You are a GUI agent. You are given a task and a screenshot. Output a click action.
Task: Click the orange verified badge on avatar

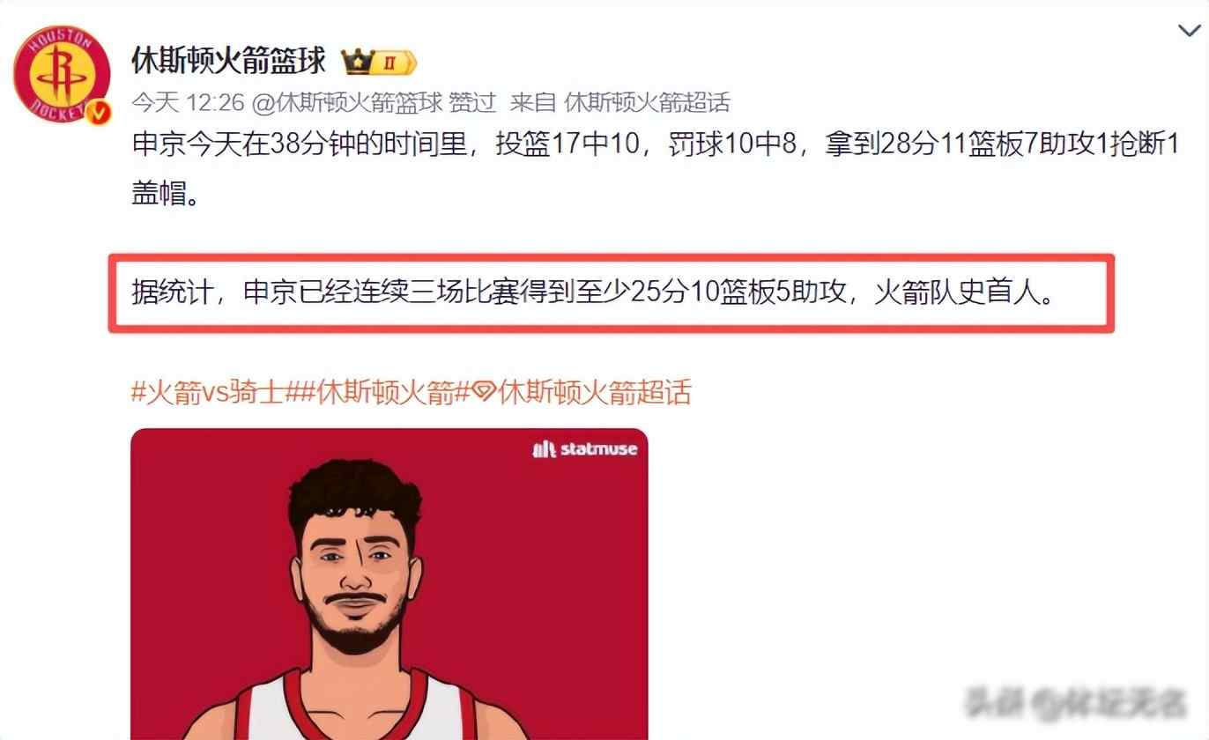point(100,112)
